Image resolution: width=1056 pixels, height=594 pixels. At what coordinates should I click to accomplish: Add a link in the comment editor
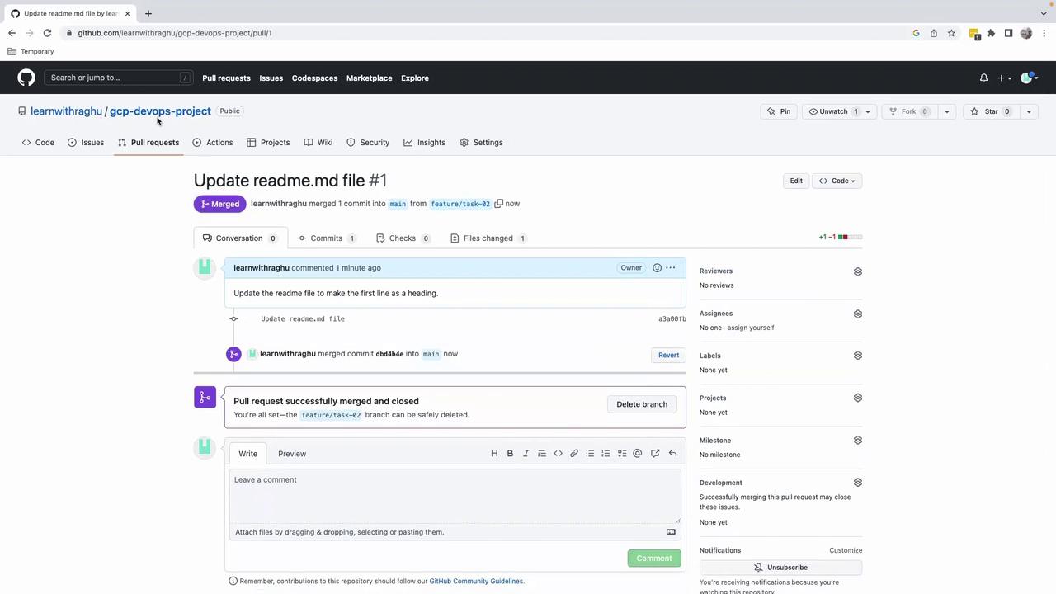point(574,453)
